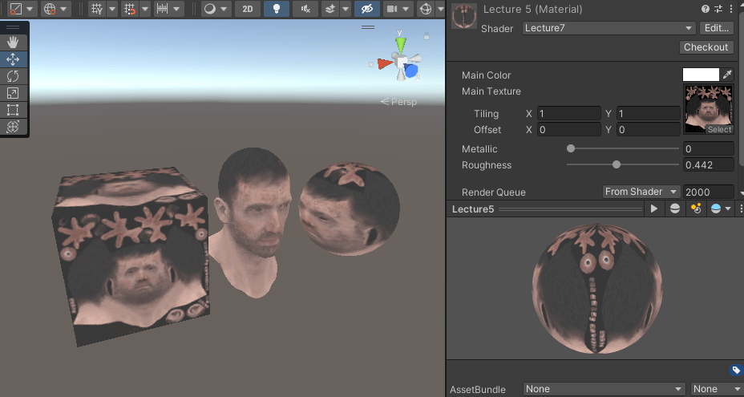
Task: Click the green Y axis gizmo cone
Action: coord(401,46)
